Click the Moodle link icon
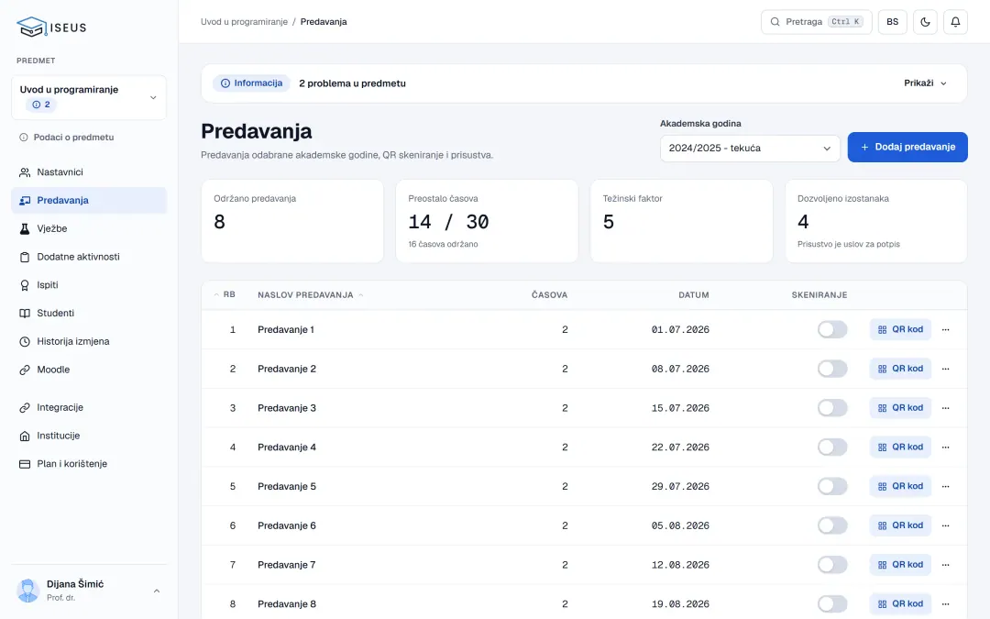990x619 pixels. [25, 370]
